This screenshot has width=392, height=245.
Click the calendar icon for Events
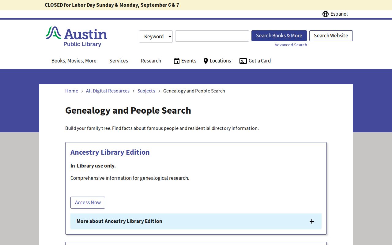[177, 61]
